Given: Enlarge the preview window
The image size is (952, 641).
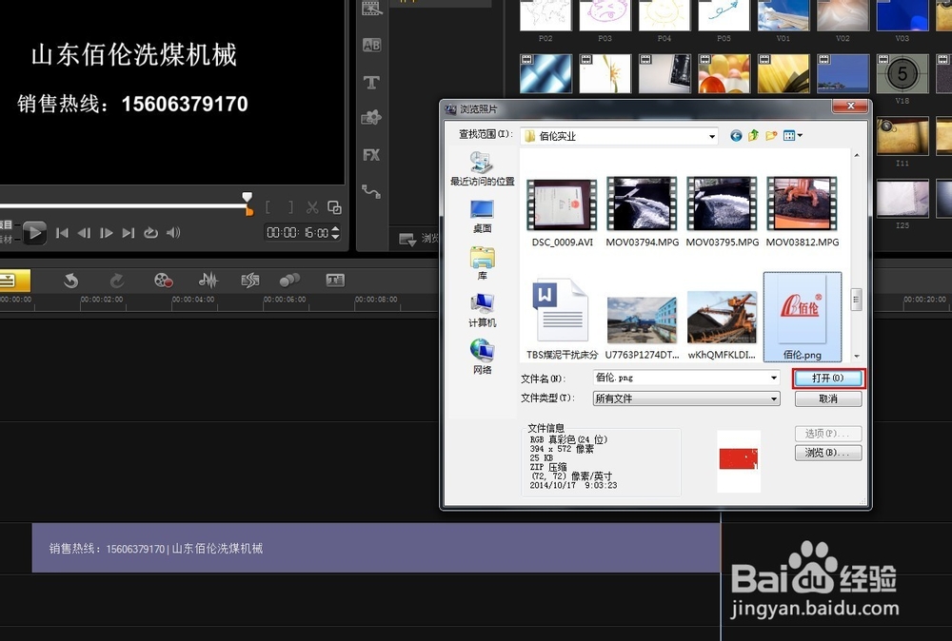Looking at the screenshot, I should click(x=334, y=207).
